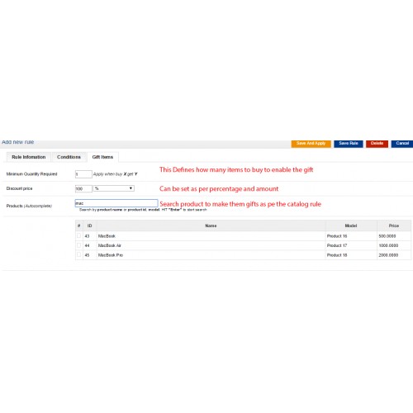The width and height of the screenshot is (413, 413).
Task: Select the Gift Items tab
Action: click(102, 157)
